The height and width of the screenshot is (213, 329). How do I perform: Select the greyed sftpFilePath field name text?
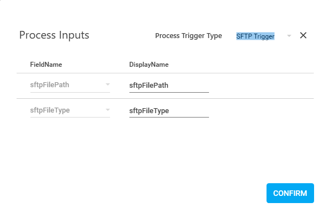pyautogui.click(x=50, y=85)
